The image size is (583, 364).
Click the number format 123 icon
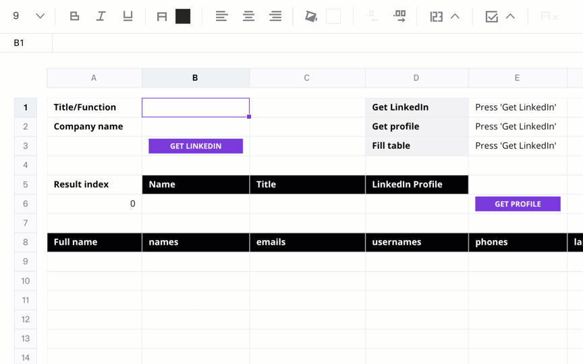436,16
